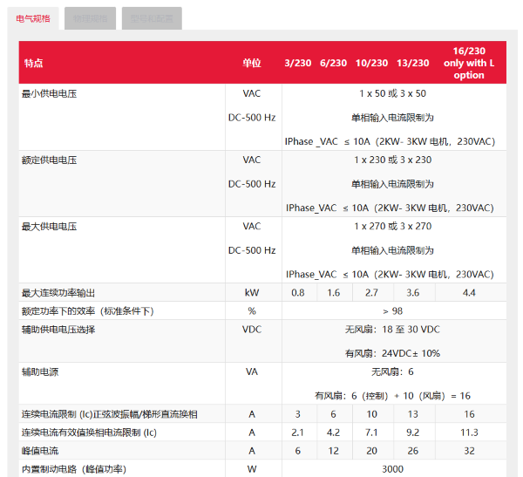Select 有风扇: 6 (控制) + 10 (风扇) = 16

pos(392,396)
